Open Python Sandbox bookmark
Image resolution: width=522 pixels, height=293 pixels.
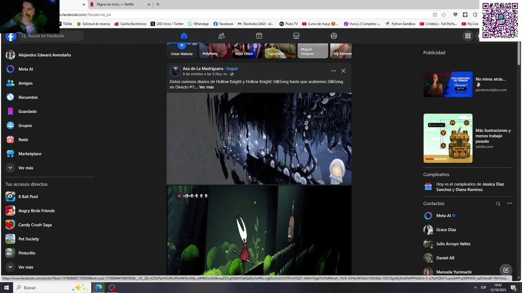[x=400, y=24]
